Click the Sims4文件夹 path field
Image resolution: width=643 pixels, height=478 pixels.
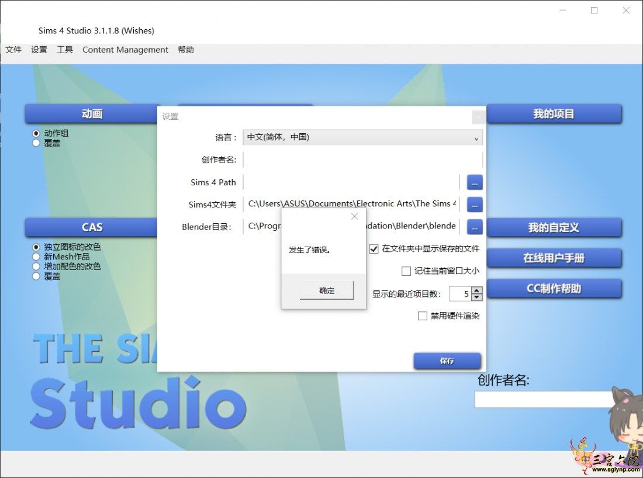(351, 204)
